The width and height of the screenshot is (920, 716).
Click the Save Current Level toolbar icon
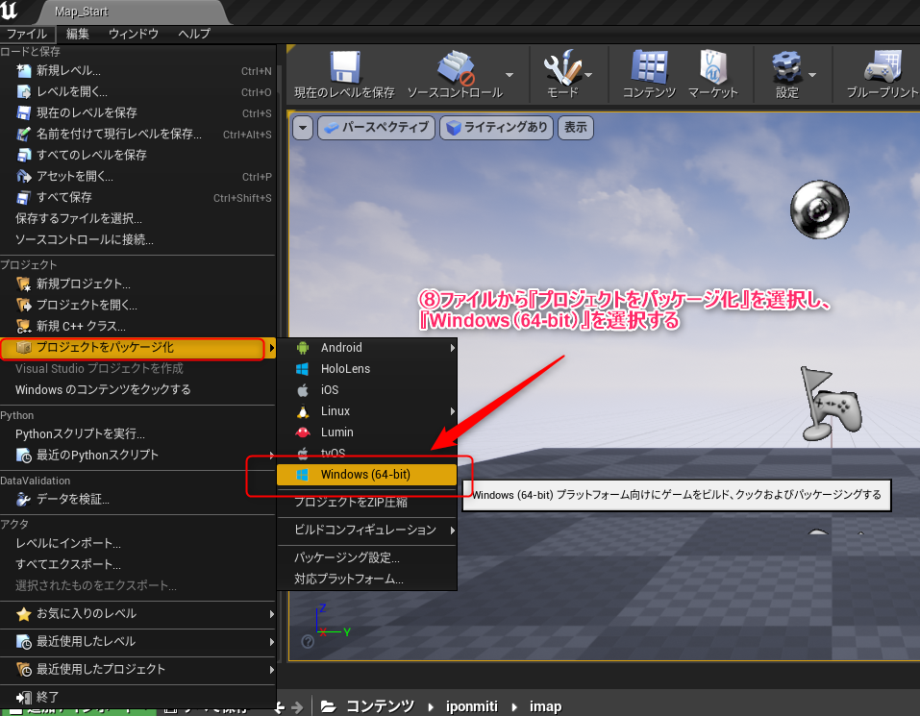[343, 69]
